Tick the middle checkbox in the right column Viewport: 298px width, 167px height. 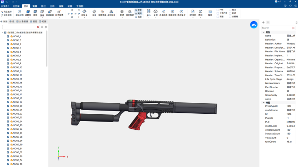(x=230, y=13)
